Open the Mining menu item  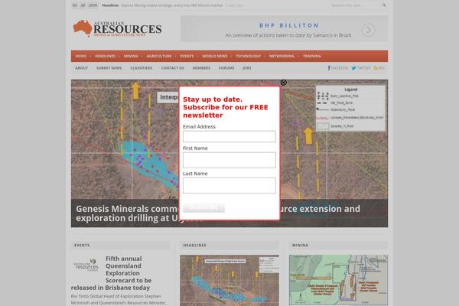point(131,56)
